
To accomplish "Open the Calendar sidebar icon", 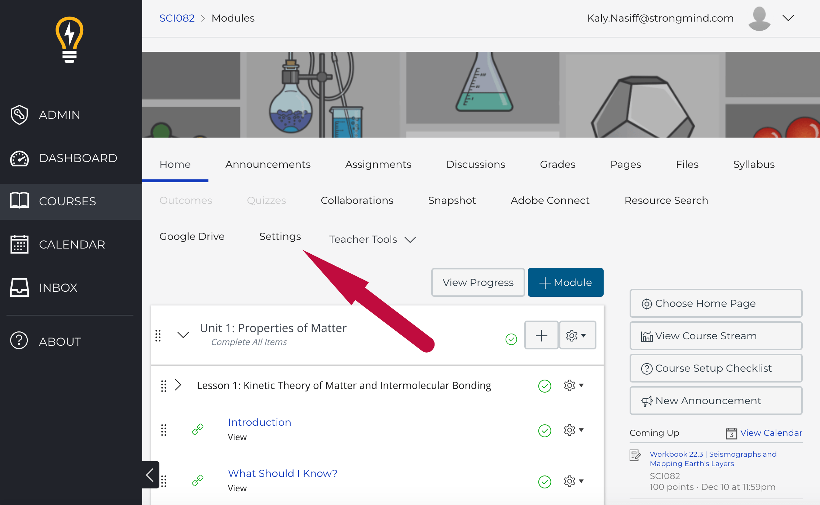I will (x=19, y=244).
